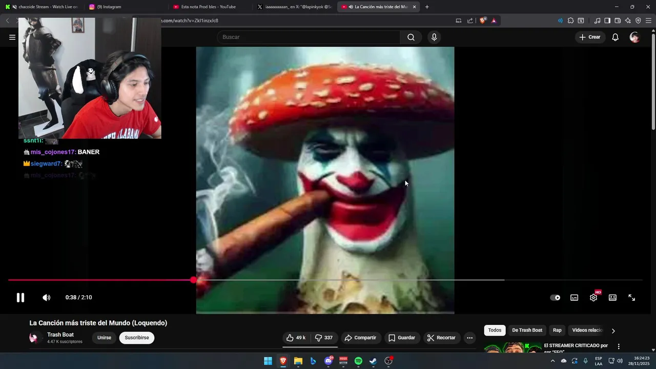Click the Recortar clip button
Image resolution: width=656 pixels, height=369 pixels.
[x=441, y=338]
